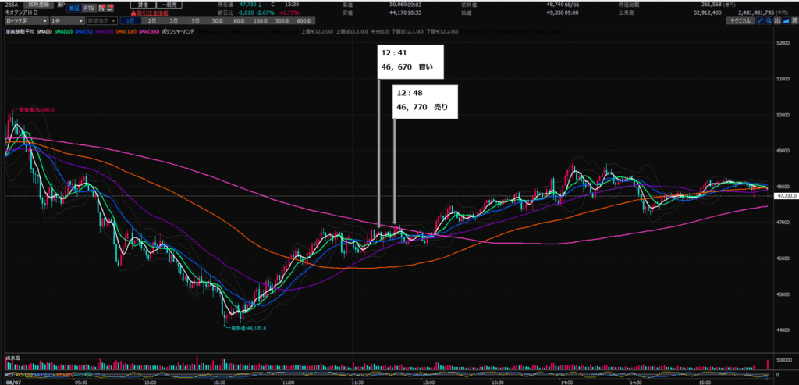Viewport: 799px width, 385px height.
Task: Click the 一般売 button
Action: [169, 5]
